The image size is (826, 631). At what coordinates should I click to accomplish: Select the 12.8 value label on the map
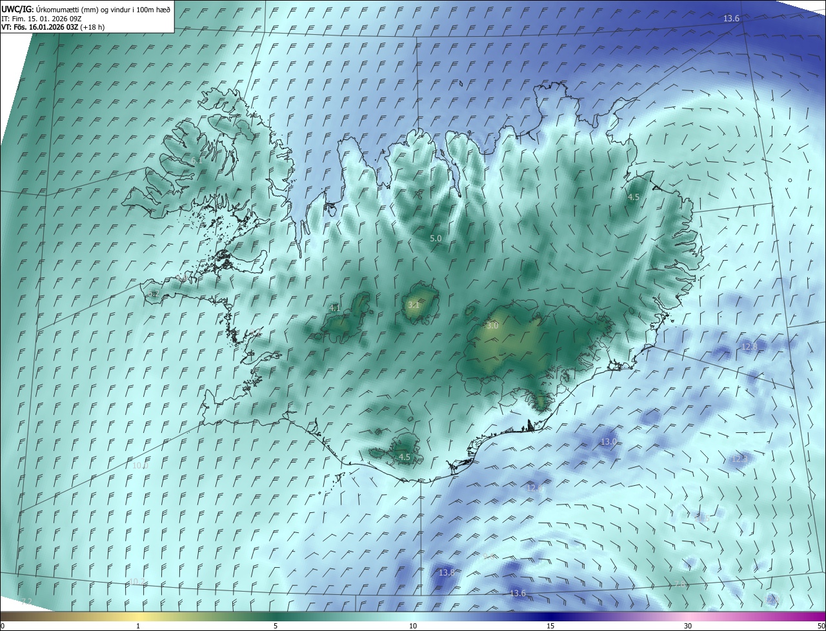(x=750, y=347)
